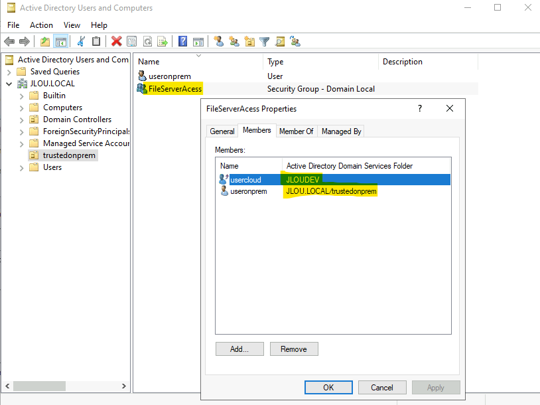Click the Cancel button
The height and width of the screenshot is (405, 540).
tap(382, 388)
